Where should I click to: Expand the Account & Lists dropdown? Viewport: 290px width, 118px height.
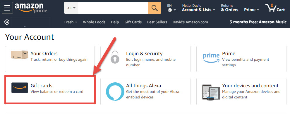198,10
